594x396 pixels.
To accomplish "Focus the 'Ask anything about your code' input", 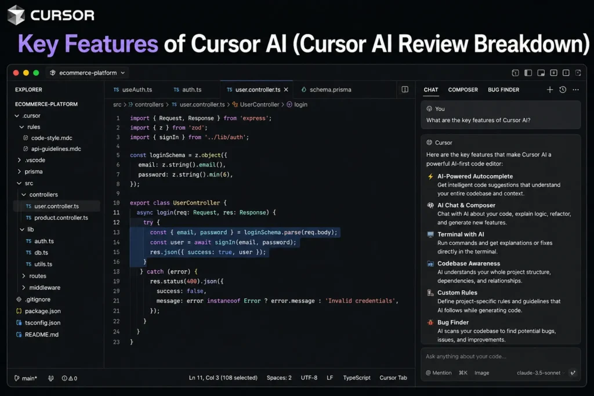I will click(501, 357).
